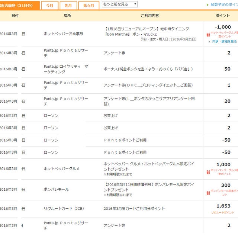Click the 300 points value
Viewport: 238px width, 238px height.
(x=226, y=185)
